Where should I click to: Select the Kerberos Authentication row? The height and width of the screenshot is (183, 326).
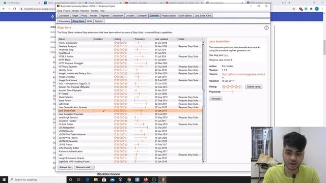130,151
